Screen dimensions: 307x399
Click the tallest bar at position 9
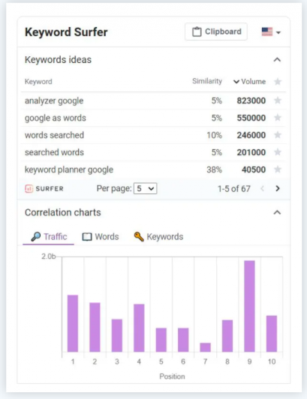click(249, 306)
